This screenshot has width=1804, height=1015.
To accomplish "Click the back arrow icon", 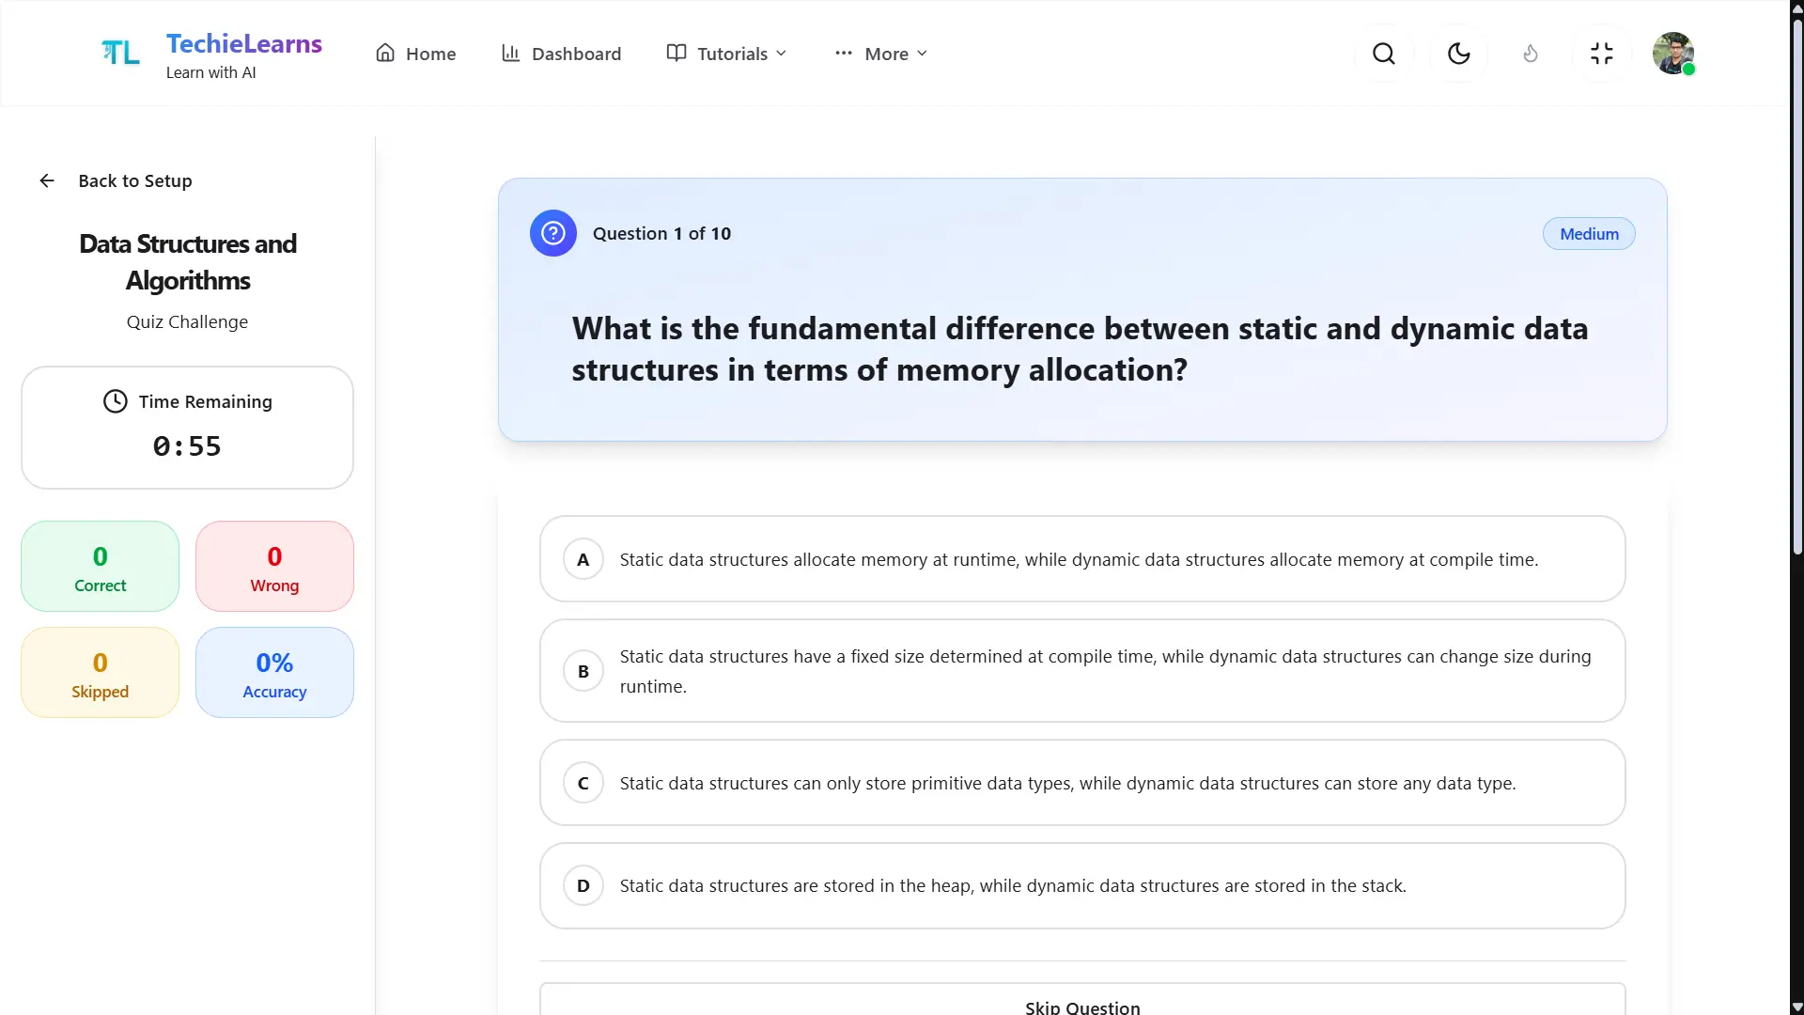I will pos(47,180).
